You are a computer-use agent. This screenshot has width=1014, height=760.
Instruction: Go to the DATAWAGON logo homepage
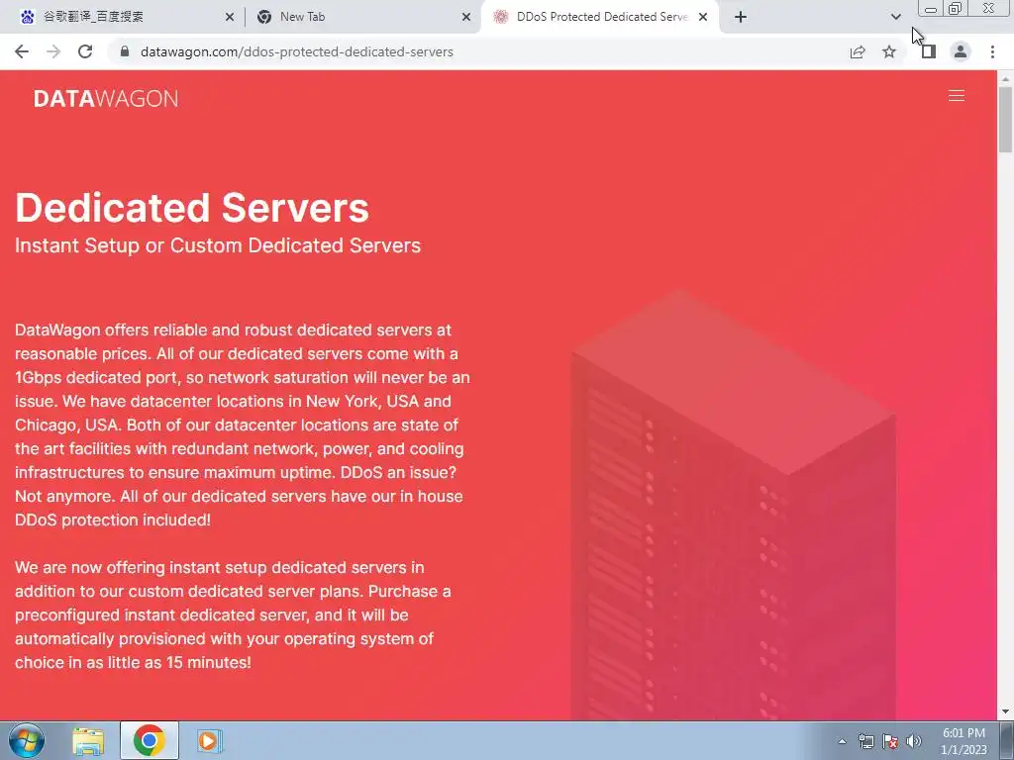point(106,98)
